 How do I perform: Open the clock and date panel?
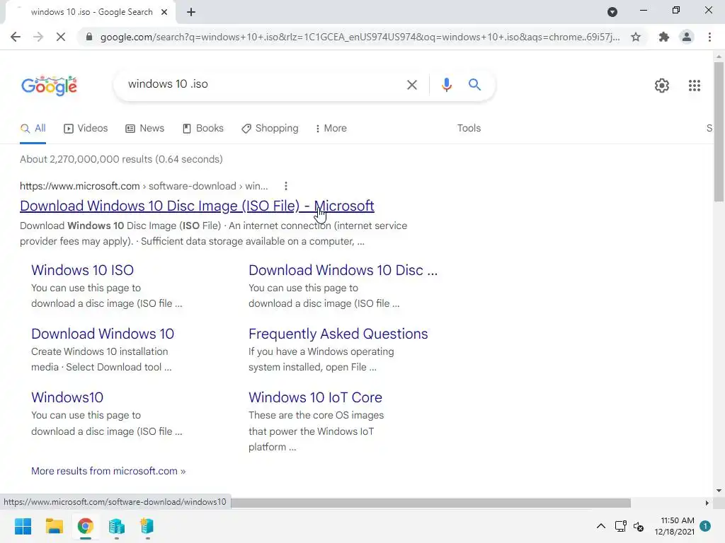click(674, 526)
